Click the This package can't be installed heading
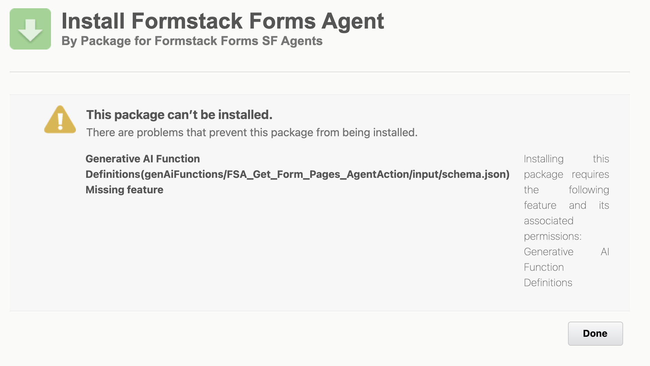The width and height of the screenshot is (650, 366). [x=179, y=115]
